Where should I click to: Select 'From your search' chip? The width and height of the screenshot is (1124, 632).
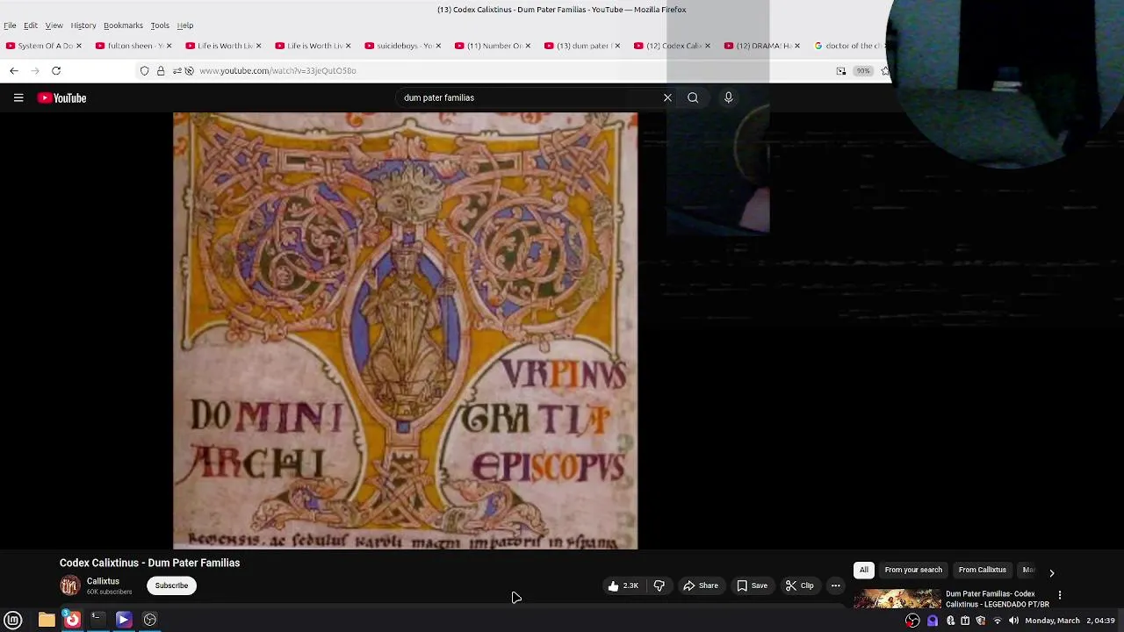pyautogui.click(x=913, y=570)
